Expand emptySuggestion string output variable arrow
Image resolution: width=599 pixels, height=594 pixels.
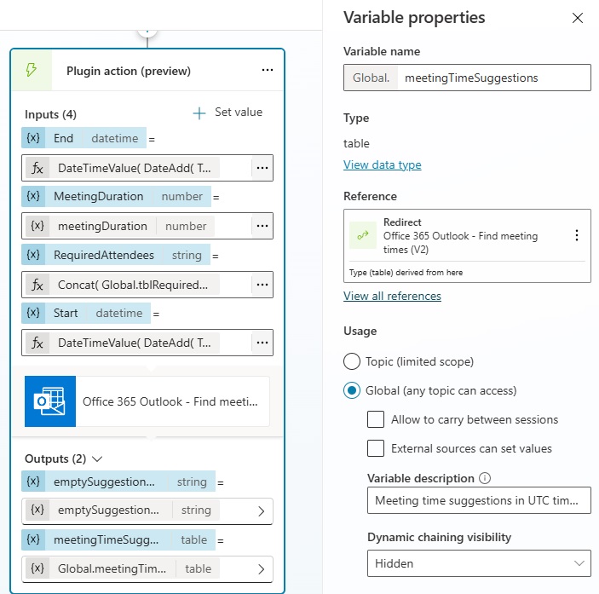pyautogui.click(x=261, y=511)
